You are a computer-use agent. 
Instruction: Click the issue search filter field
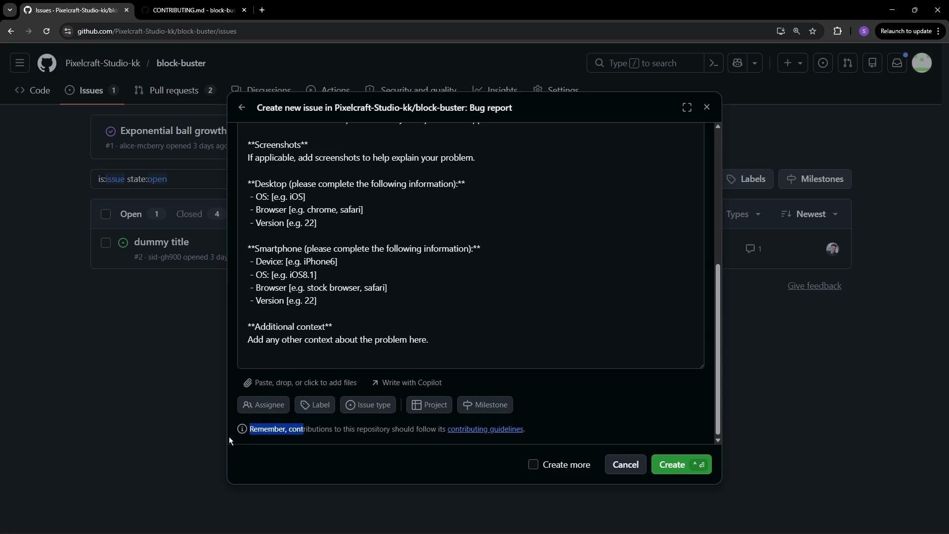click(x=159, y=179)
